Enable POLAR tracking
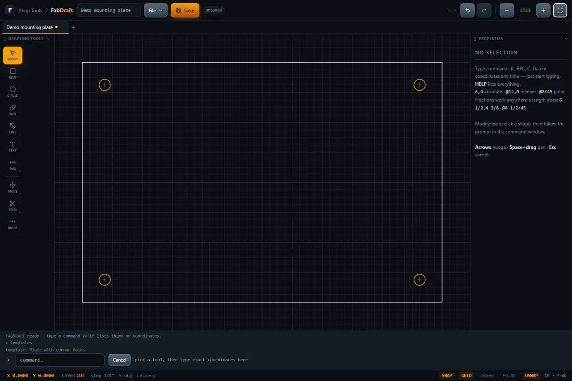The height and width of the screenshot is (381, 572). pyautogui.click(x=509, y=376)
